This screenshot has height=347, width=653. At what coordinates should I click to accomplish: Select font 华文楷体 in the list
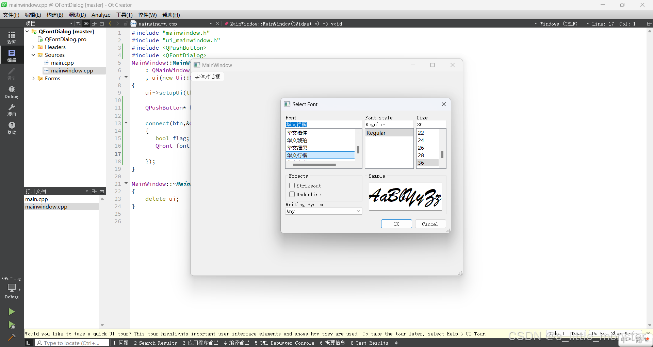(x=320, y=133)
